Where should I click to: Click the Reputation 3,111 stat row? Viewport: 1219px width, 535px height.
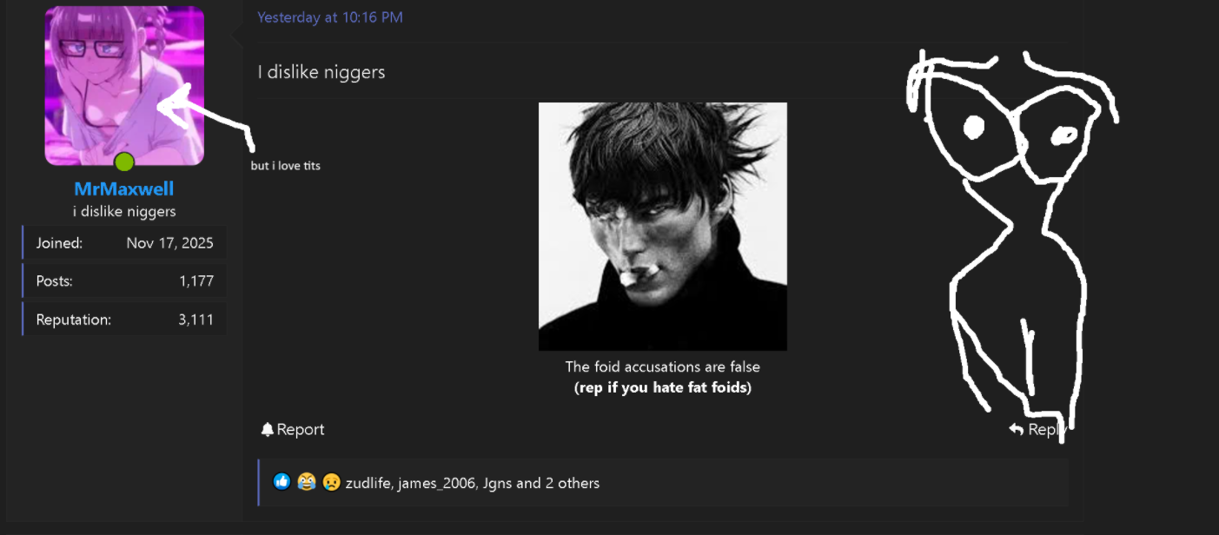(x=124, y=320)
